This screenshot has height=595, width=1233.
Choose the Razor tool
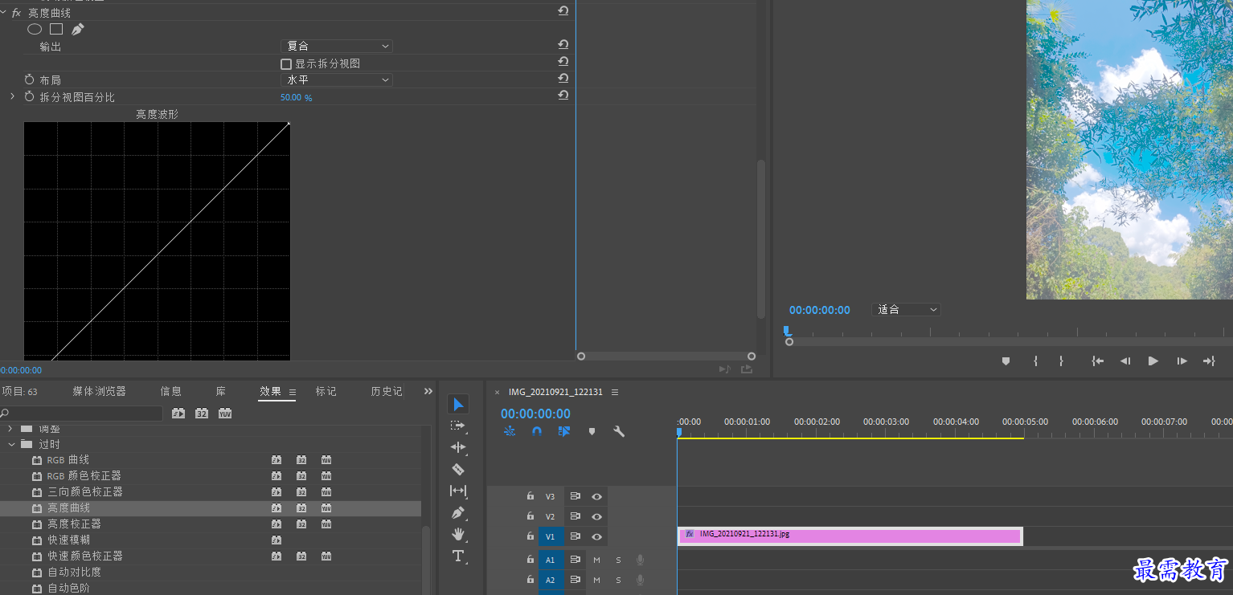pos(458,469)
